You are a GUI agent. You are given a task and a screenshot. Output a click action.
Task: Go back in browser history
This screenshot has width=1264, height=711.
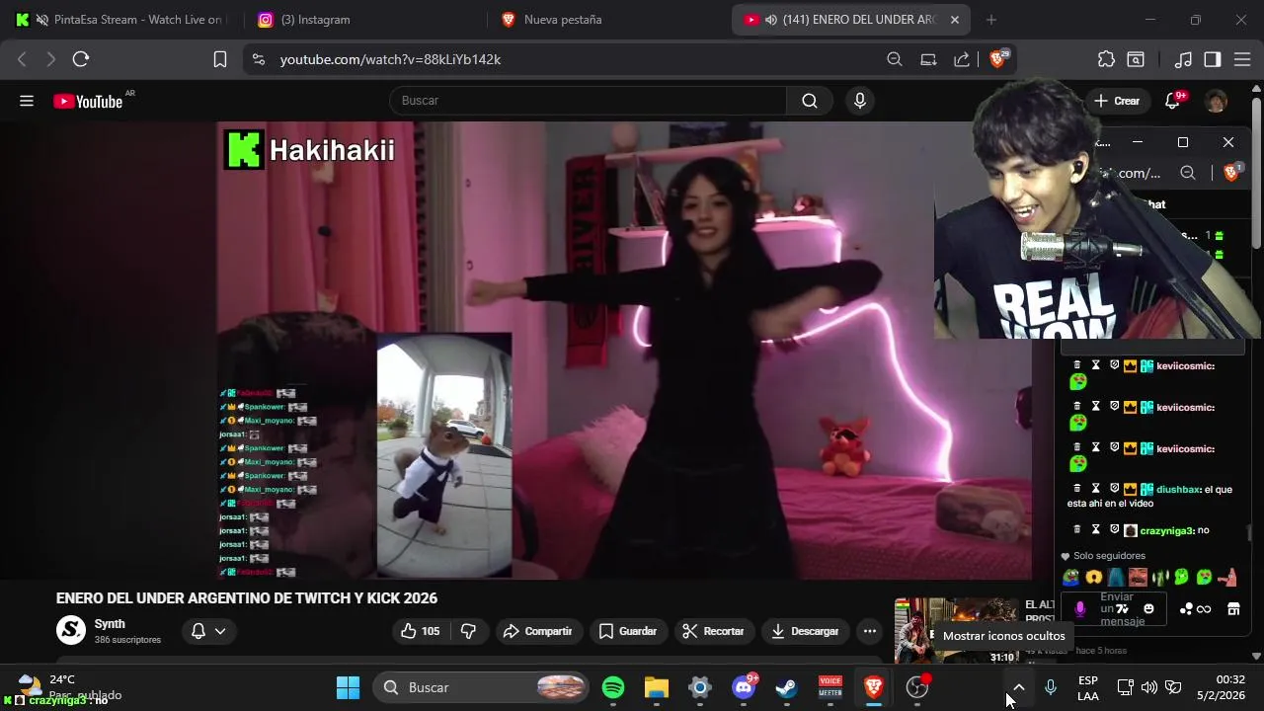point(22,59)
